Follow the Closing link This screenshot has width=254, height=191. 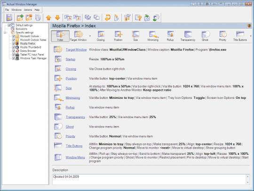click(x=71, y=69)
